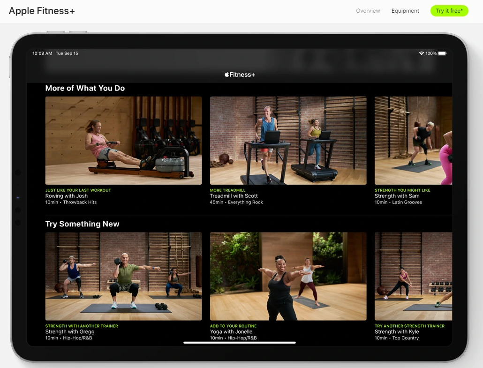Open the Equipment tab
This screenshot has height=368, width=483.
click(405, 11)
